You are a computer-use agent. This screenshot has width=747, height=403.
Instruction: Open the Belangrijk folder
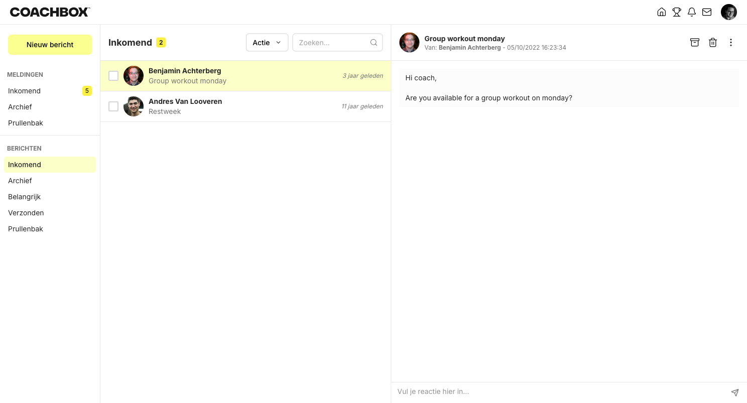[x=50, y=197]
